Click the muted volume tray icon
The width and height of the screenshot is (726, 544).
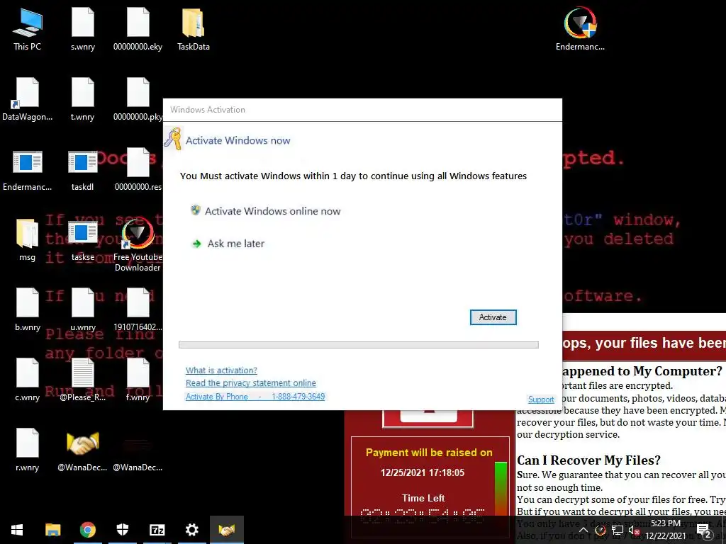pyautogui.click(x=635, y=530)
